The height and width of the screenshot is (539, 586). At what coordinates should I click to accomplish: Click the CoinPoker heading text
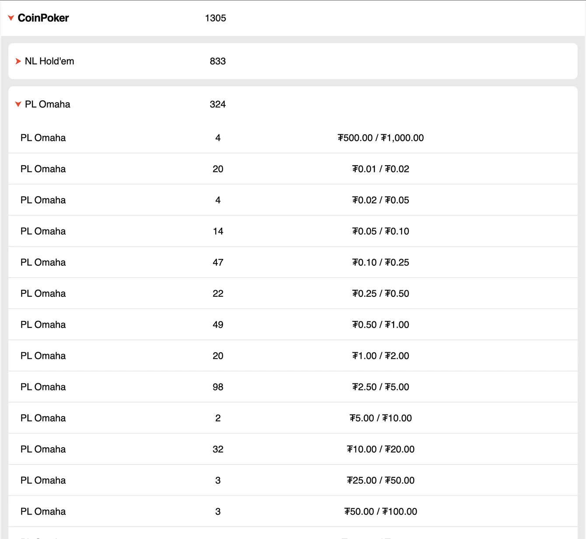pos(43,18)
